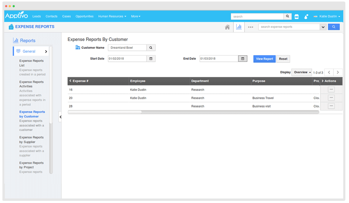Open the Display Overview dropdown

click(x=302, y=72)
